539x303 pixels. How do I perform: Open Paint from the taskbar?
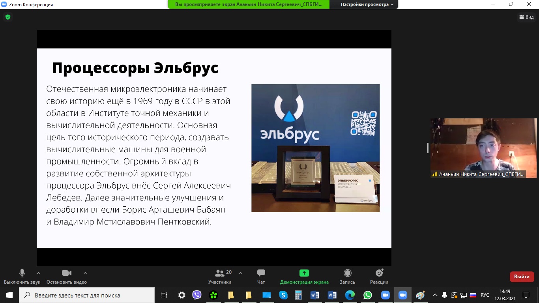420,295
